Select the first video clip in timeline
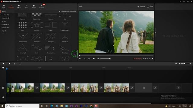Viewport: 193px width, 108px height. click(x=20, y=88)
